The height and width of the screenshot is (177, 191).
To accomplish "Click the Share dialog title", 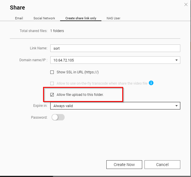I will 17,8.
